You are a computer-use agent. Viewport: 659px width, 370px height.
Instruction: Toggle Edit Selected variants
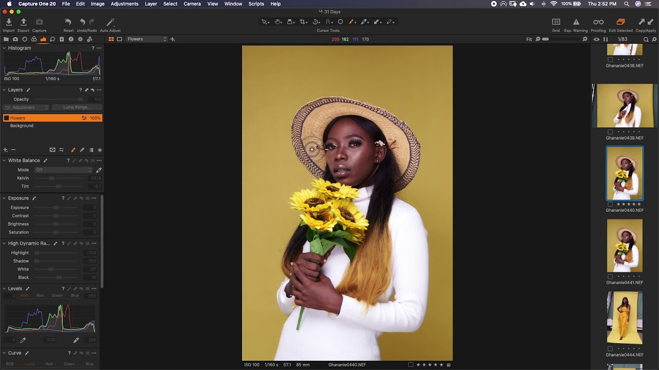(620, 22)
